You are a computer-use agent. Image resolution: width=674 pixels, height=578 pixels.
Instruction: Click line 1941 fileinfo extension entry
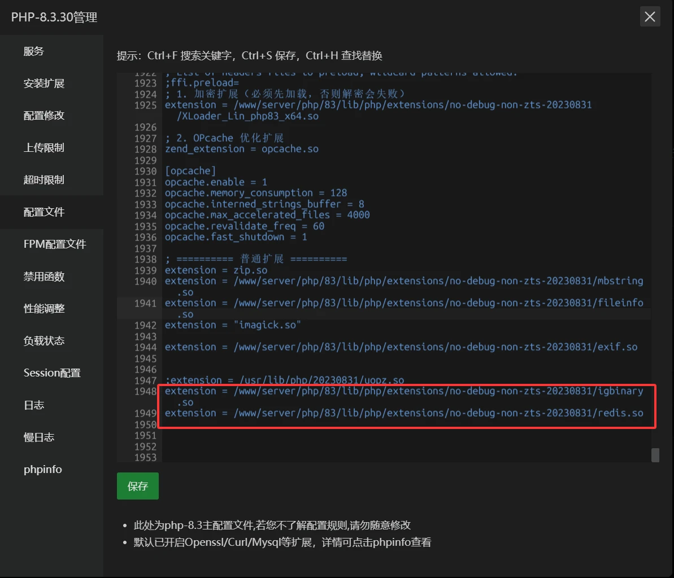pyautogui.click(x=404, y=308)
